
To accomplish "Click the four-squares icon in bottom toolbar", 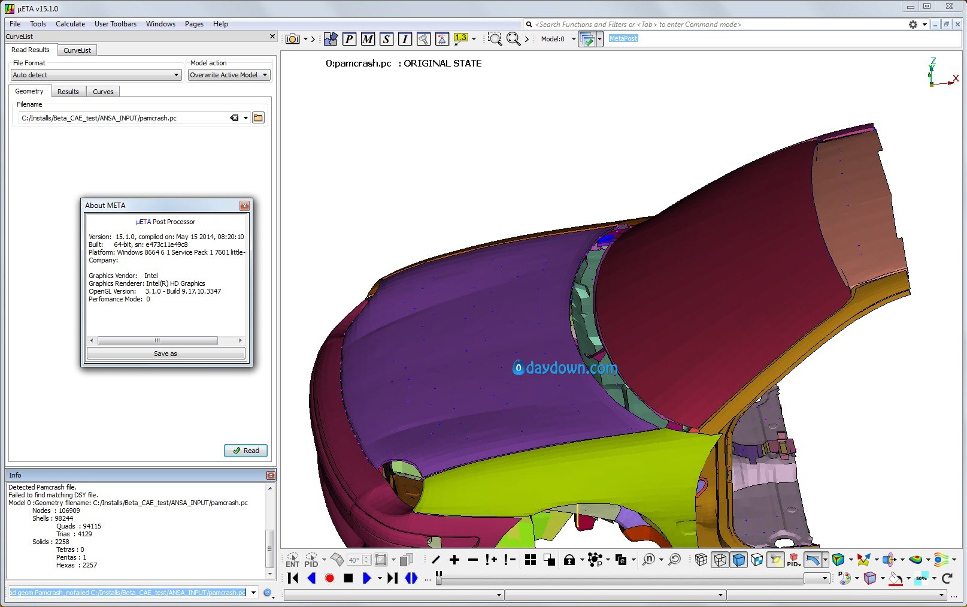I will pyautogui.click(x=530, y=560).
